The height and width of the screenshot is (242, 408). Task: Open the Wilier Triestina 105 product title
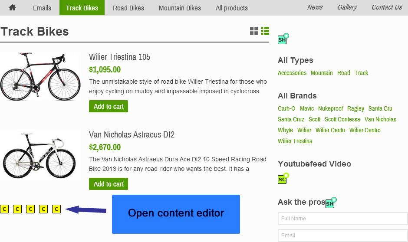(119, 57)
